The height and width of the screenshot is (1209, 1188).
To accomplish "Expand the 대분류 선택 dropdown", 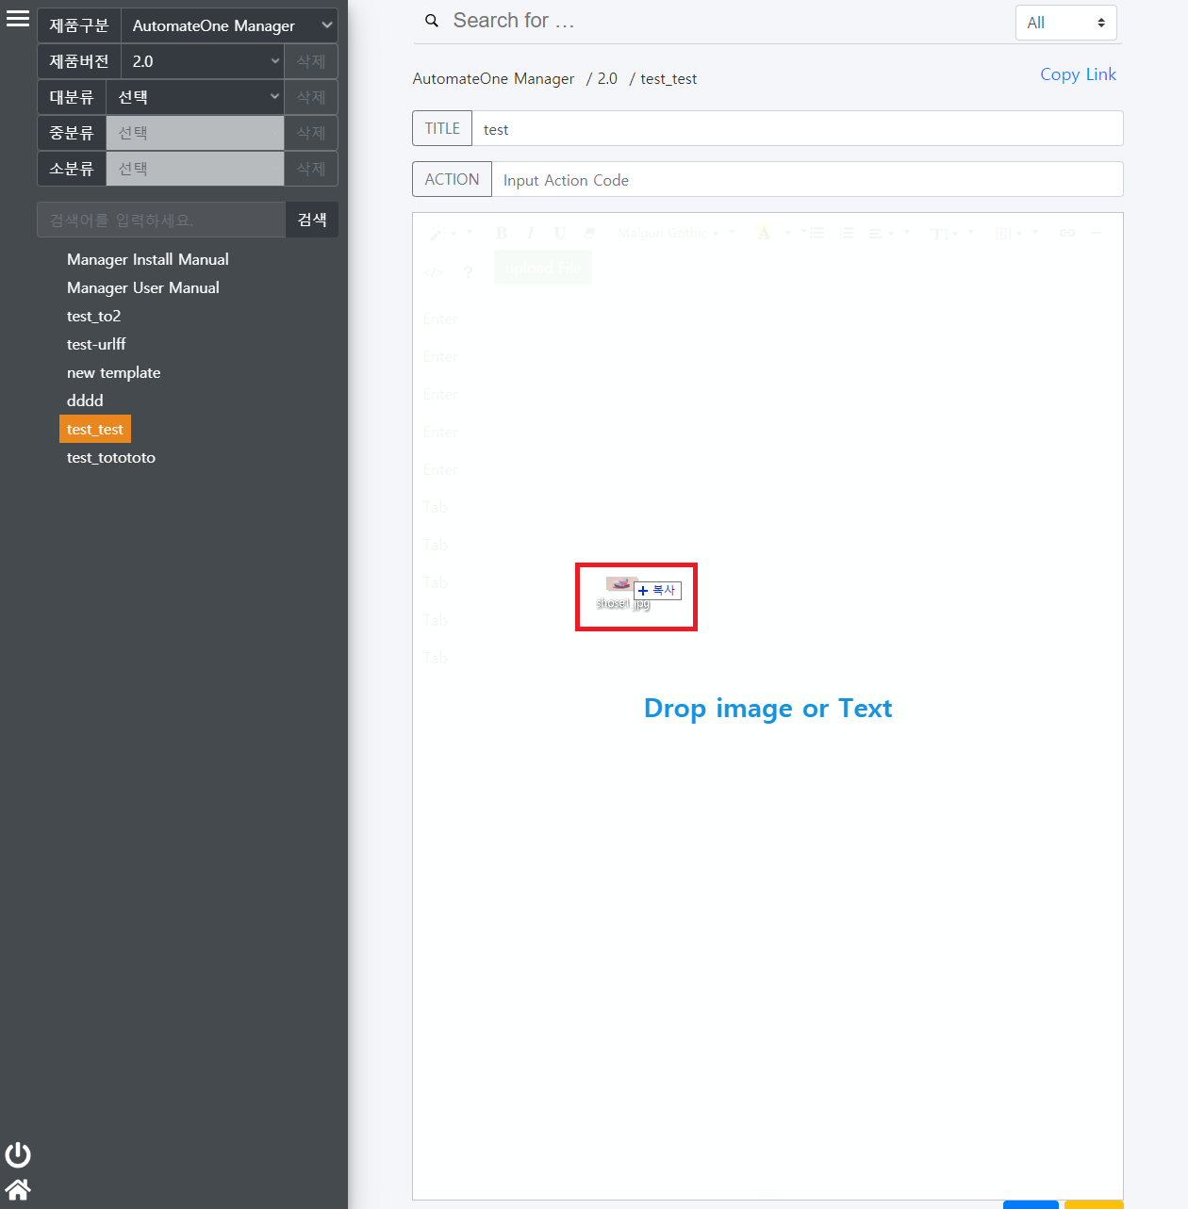I will coord(195,97).
